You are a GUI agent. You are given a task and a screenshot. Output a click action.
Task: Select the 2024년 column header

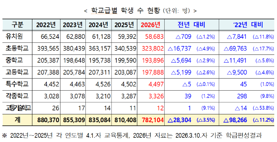[98, 25]
